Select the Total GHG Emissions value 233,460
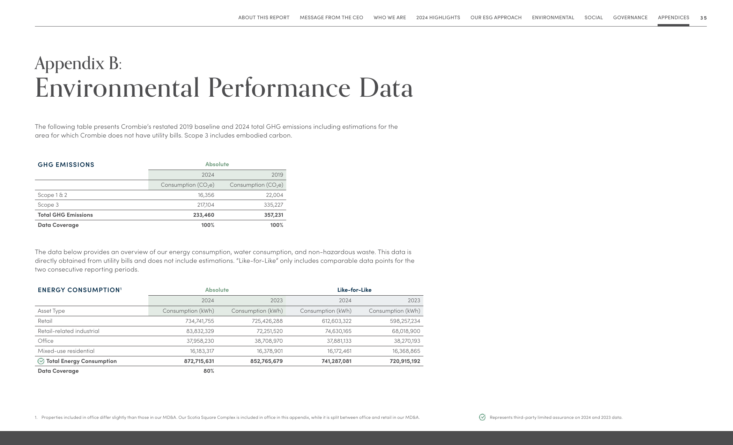Viewport: 733px width, 445px height. pyautogui.click(x=203, y=215)
